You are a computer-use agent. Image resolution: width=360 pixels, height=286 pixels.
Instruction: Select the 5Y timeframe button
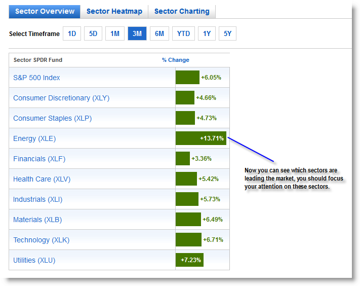click(x=227, y=33)
